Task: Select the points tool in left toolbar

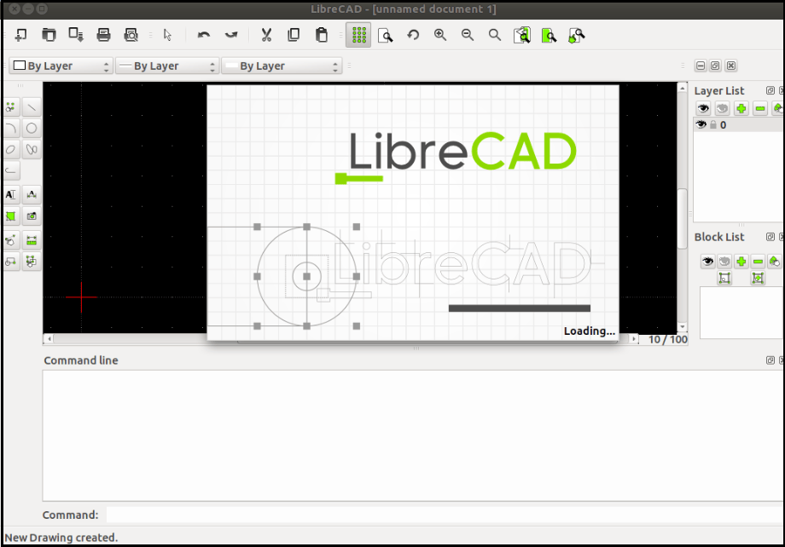Action: click(11, 107)
